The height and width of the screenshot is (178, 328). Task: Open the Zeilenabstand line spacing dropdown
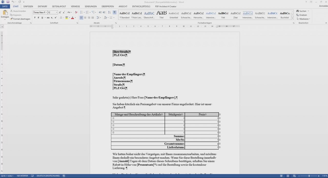click(99, 18)
